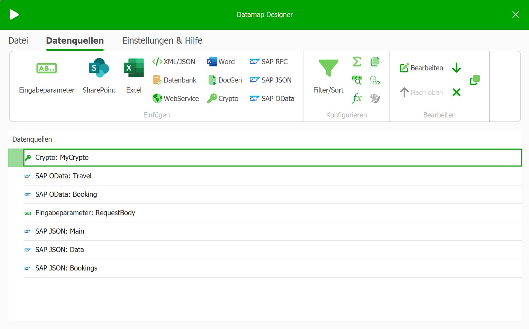The width and height of the screenshot is (529, 329).
Task: Insert a Crypto data source
Action: point(223,99)
